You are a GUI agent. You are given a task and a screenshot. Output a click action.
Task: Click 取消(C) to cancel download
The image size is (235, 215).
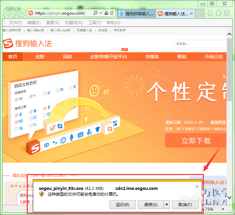click(x=185, y=204)
